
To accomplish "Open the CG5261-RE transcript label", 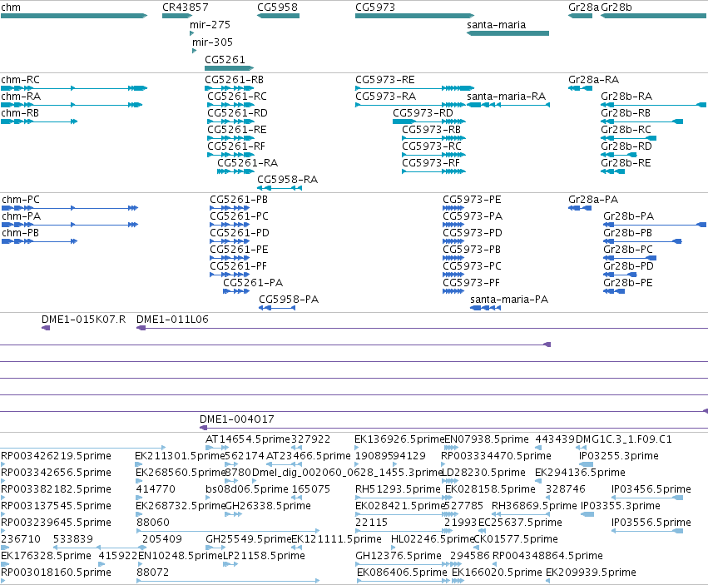I will click(x=237, y=130).
